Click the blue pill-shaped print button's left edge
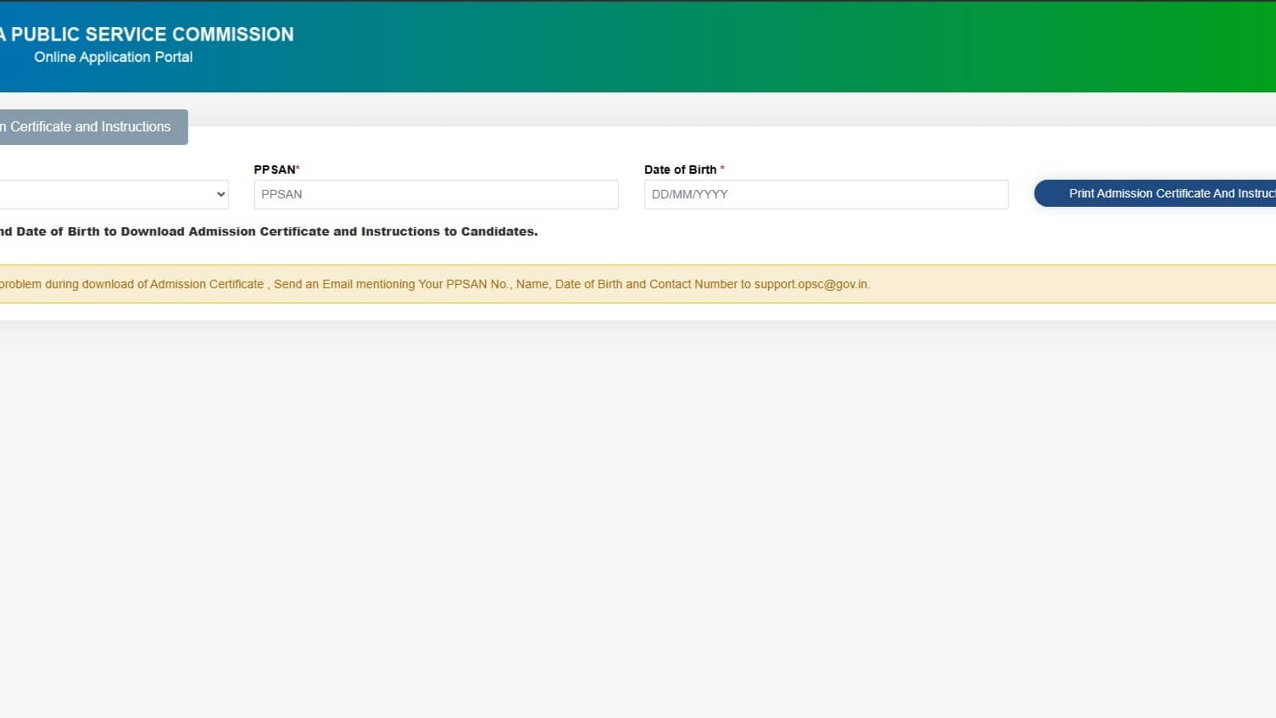Viewport: 1276px width, 718px height. (1041, 193)
